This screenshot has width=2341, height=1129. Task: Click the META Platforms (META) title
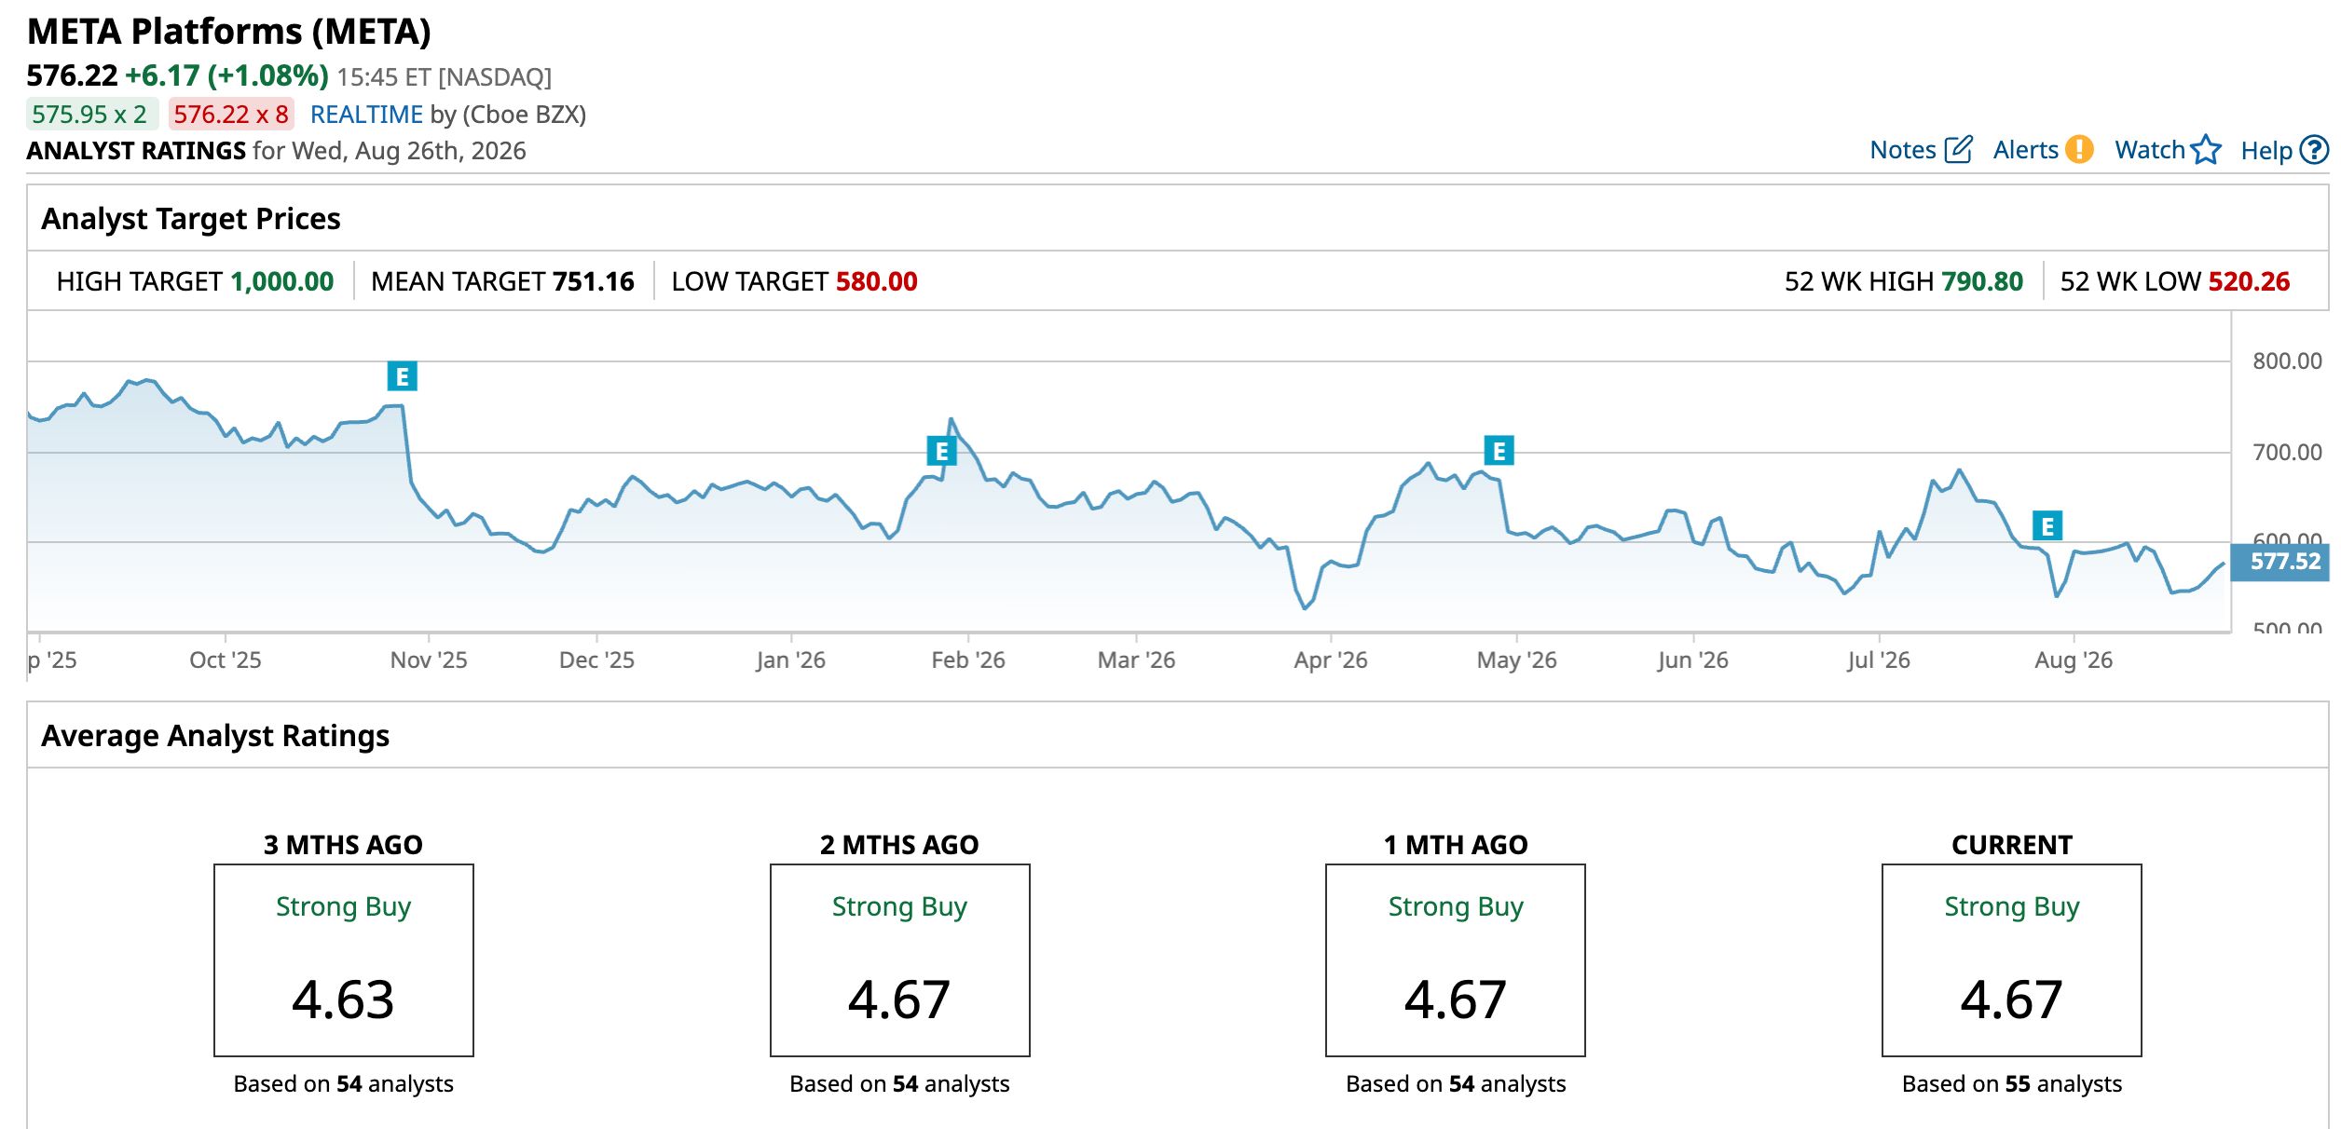pos(229,32)
